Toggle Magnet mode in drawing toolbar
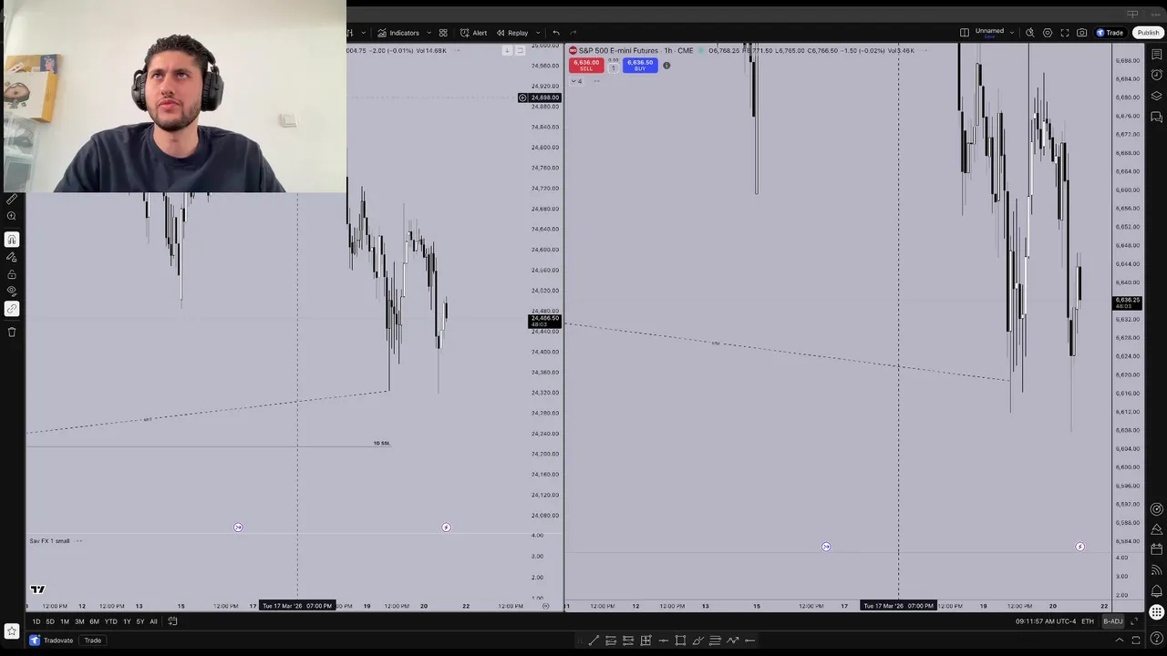The width and height of the screenshot is (1167, 656). (12, 240)
